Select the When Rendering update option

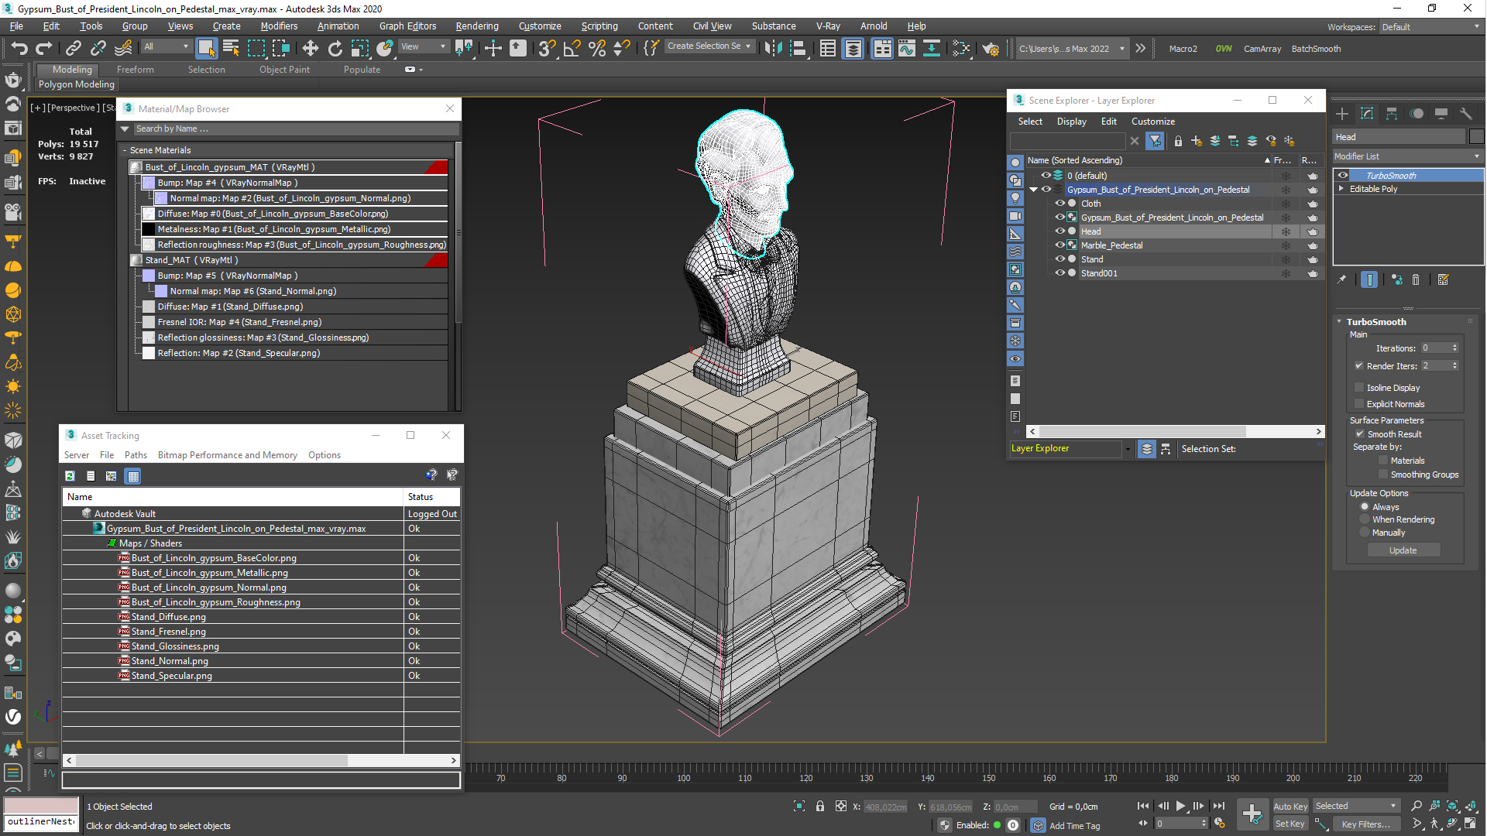[1365, 519]
